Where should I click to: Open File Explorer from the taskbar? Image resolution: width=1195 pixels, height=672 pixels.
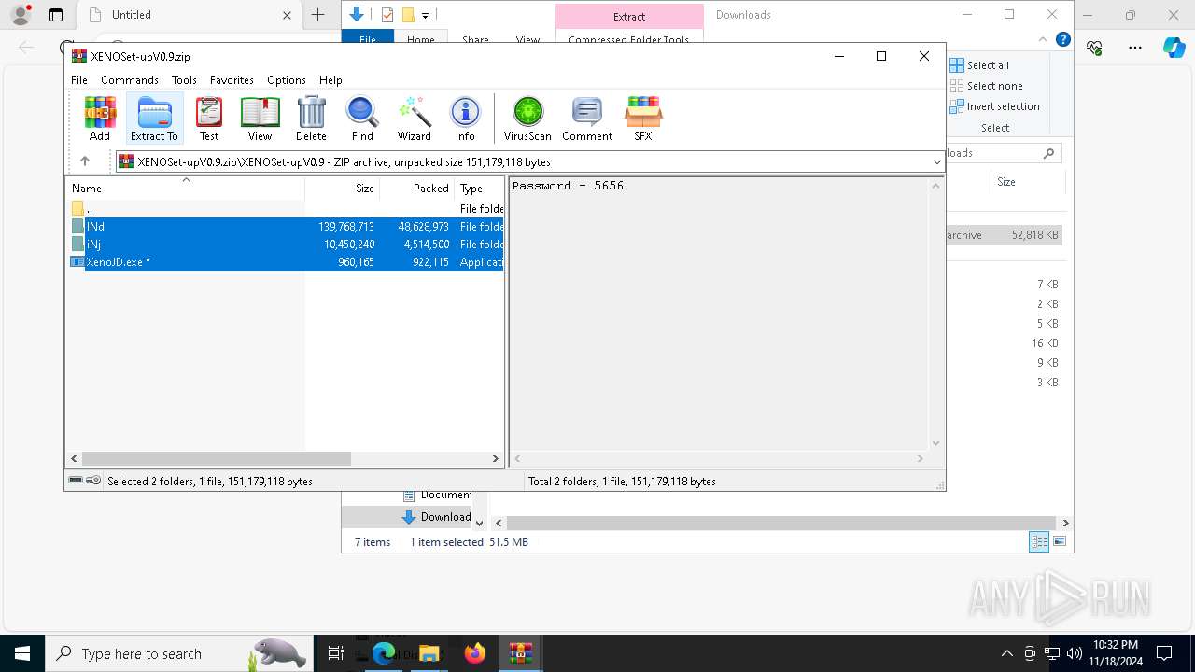429,653
